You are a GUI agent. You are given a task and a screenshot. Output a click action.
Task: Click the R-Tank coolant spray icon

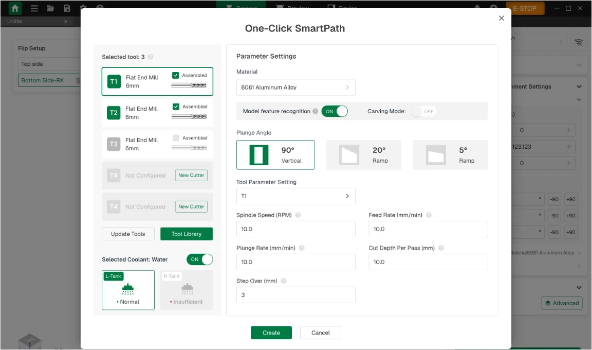click(x=187, y=289)
